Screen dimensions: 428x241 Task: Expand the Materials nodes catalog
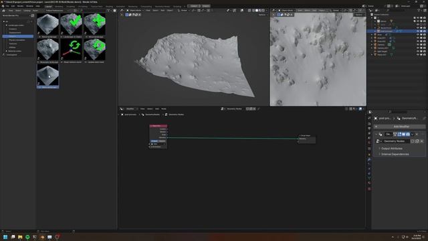pyautogui.click(x=7, y=51)
